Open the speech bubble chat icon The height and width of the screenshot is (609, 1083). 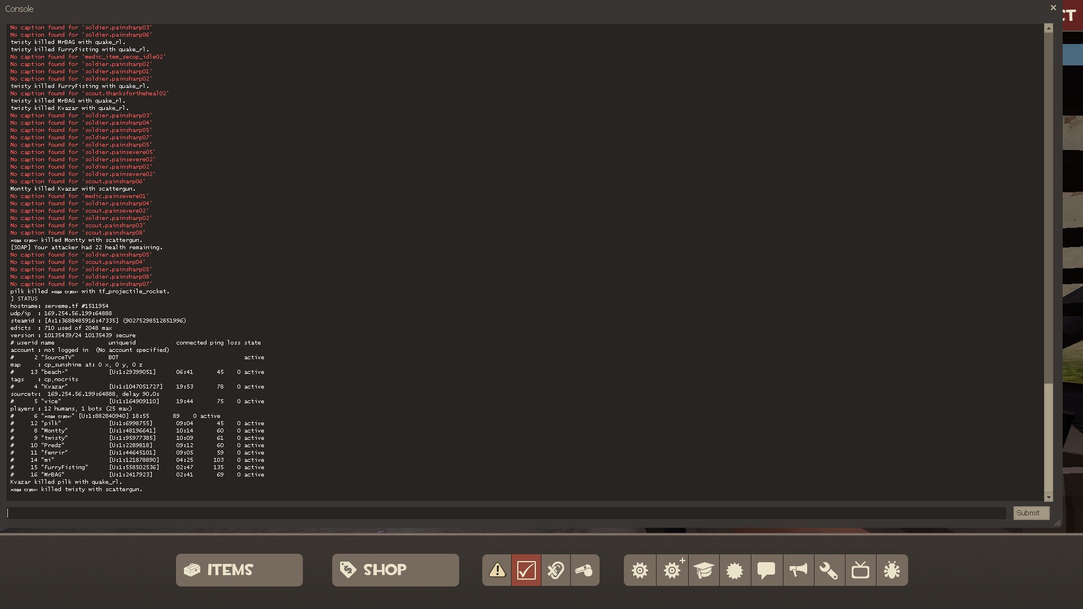766,570
